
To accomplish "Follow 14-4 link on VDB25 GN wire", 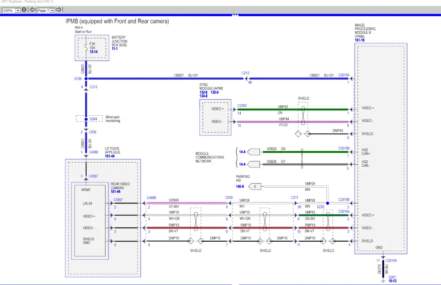I will point(242,151).
